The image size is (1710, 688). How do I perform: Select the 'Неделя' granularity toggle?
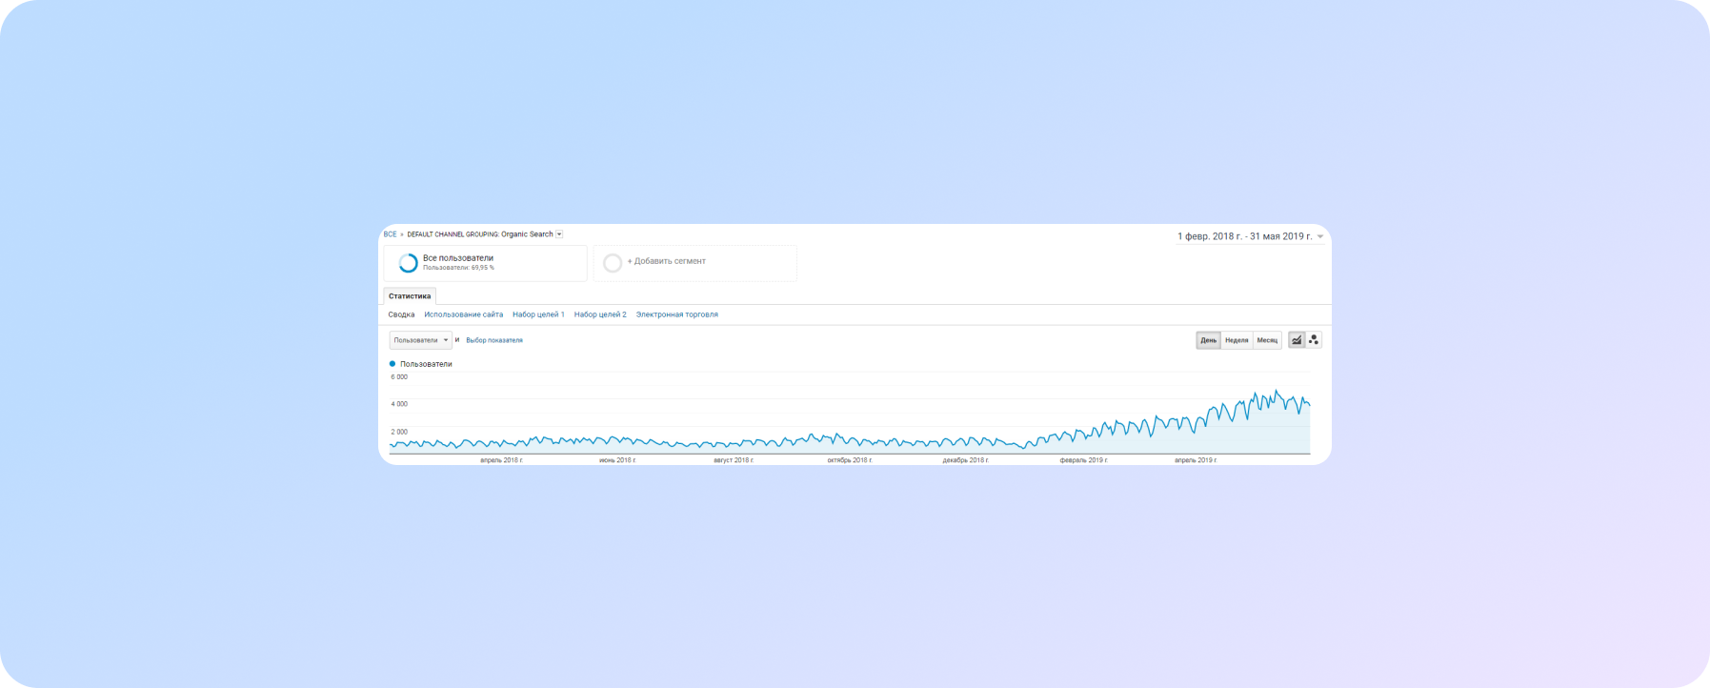tap(1237, 340)
